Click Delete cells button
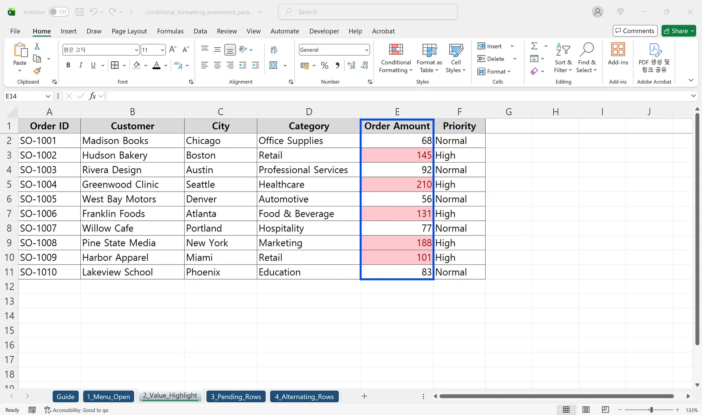Screen dimensions: 702x415 click(x=491, y=59)
